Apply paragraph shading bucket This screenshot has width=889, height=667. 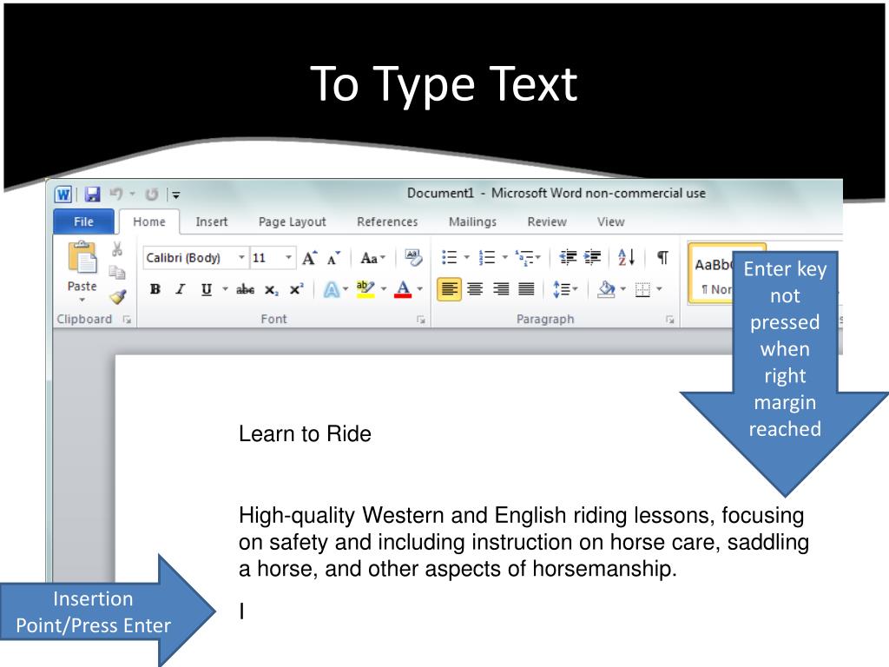(x=606, y=289)
